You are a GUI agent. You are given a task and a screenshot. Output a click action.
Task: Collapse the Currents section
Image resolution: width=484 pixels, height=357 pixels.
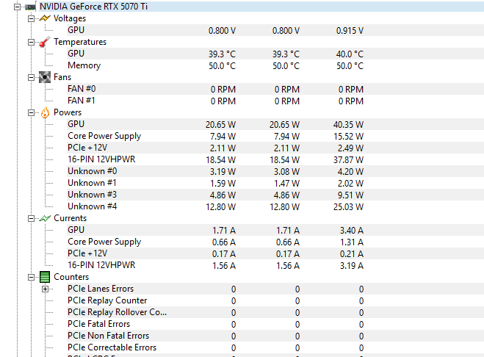pyautogui.click(x=31, y=218)
